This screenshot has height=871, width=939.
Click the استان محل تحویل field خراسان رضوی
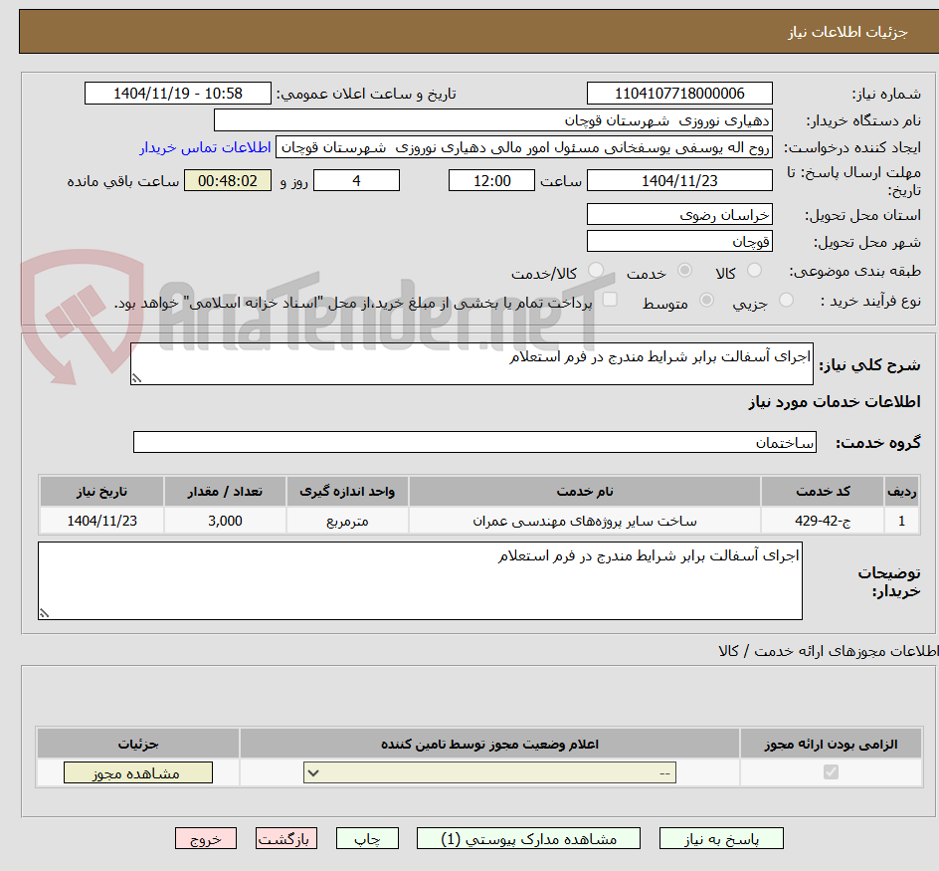coord(679,215)
